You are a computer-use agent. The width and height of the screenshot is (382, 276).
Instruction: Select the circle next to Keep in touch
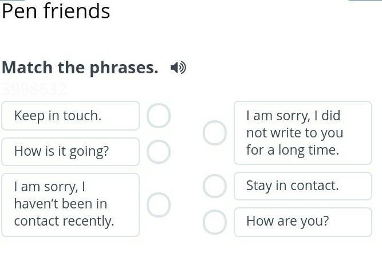(159, 116)
